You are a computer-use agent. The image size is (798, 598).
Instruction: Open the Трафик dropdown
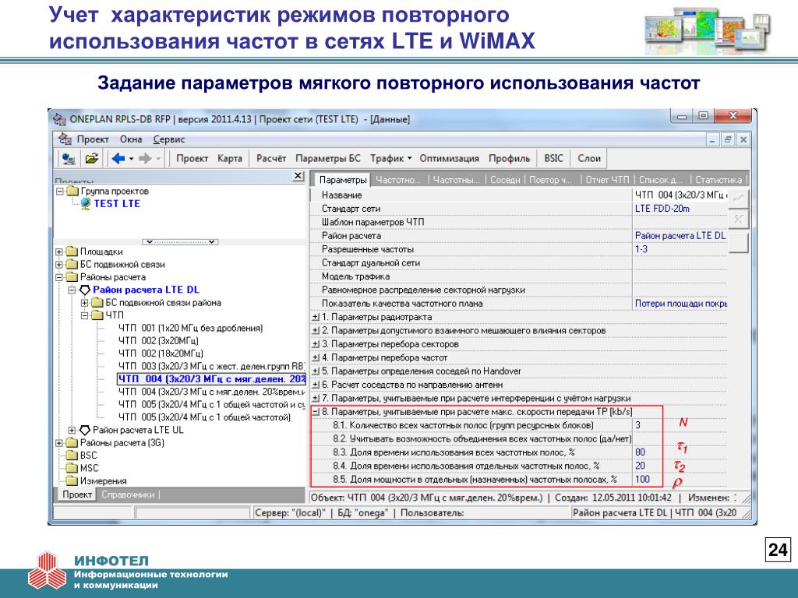[x=390, y=159]
